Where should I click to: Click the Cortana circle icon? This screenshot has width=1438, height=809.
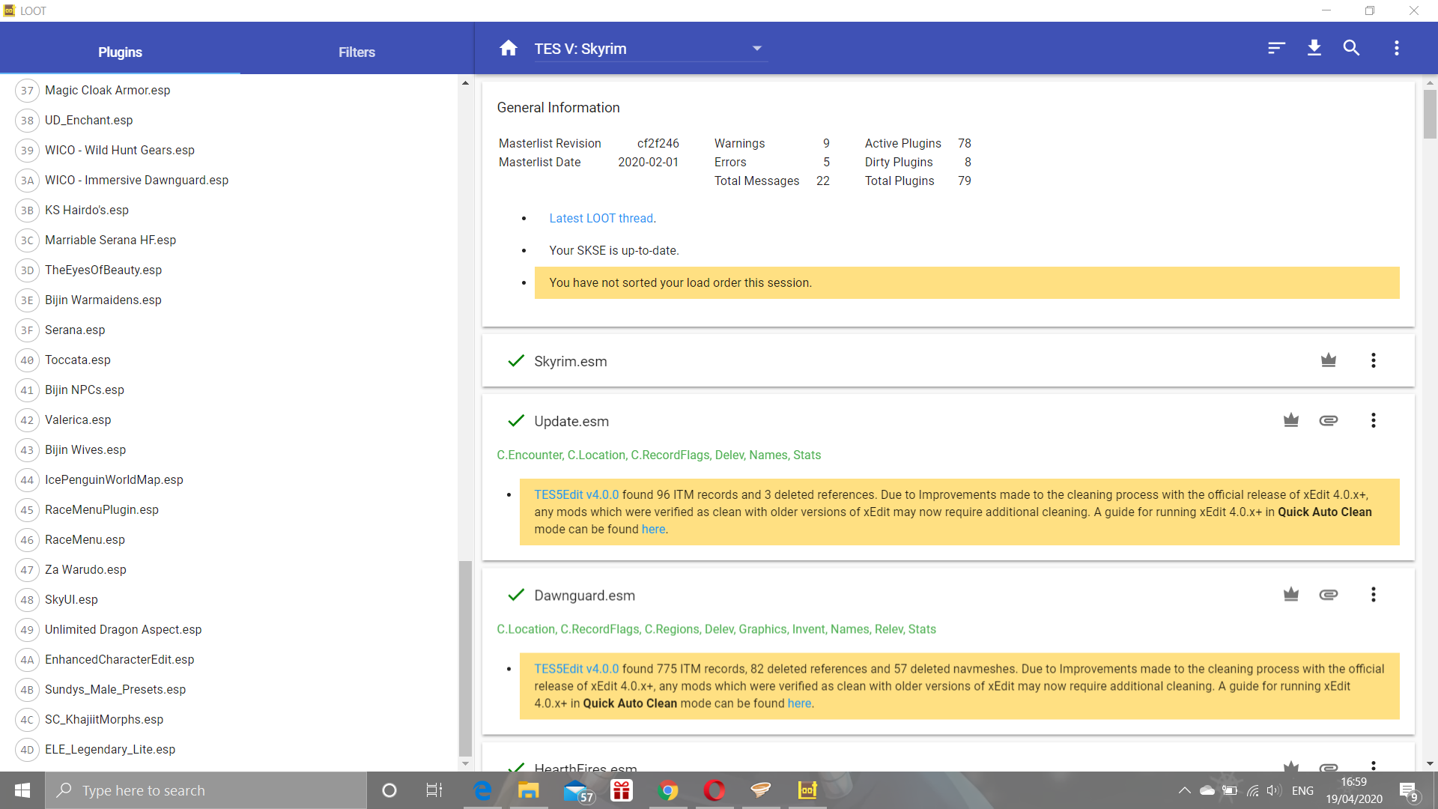pos(389,790)
